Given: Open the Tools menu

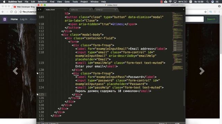Looking at the screenshot, I should tap(75, 2).
